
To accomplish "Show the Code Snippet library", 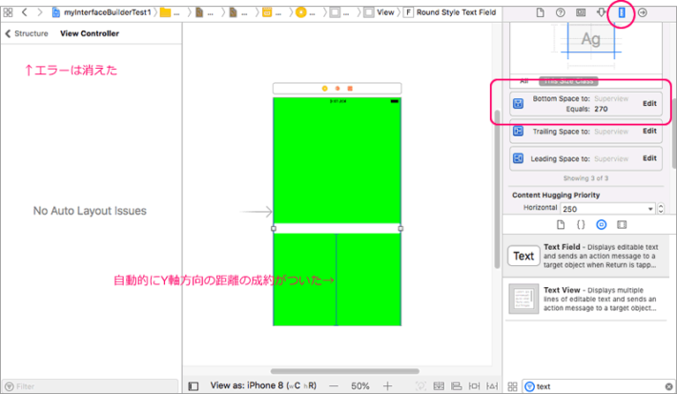I will [581, 224].
